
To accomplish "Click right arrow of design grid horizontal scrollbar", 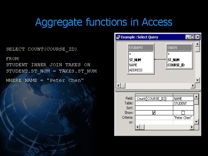I will (x=192, y=127).
